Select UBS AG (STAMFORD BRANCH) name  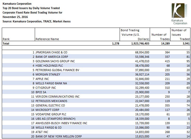pos(56,119)
